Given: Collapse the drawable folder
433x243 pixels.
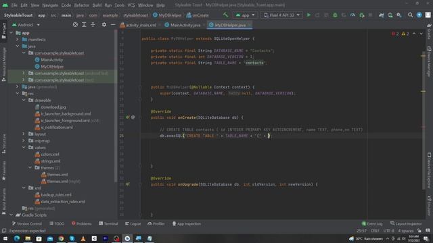Looking at the screenshot, I should pos(24,100).
